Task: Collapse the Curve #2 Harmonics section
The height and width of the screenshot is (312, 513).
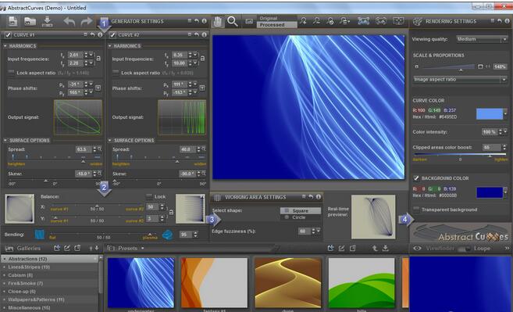Action: (x=109, y=46)
